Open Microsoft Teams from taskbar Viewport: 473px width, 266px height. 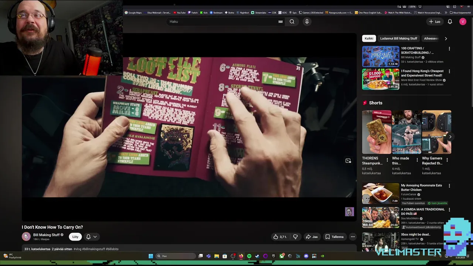[208, 256]
